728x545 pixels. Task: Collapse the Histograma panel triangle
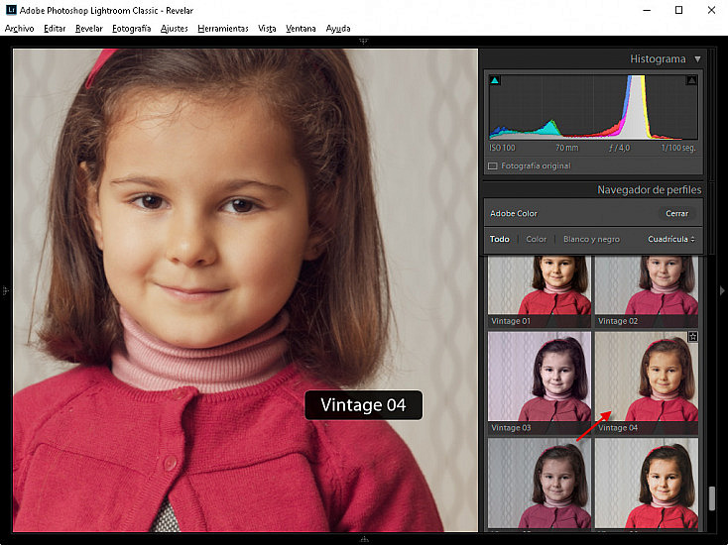pyautogui.click(x=697, y=59)
